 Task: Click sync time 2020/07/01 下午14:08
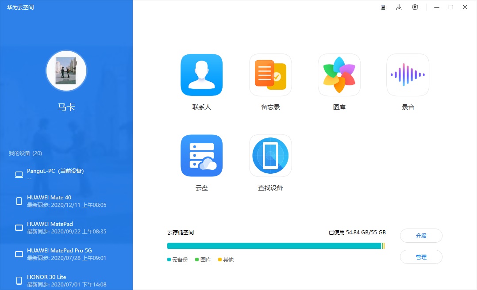click(x=79, y=285)
